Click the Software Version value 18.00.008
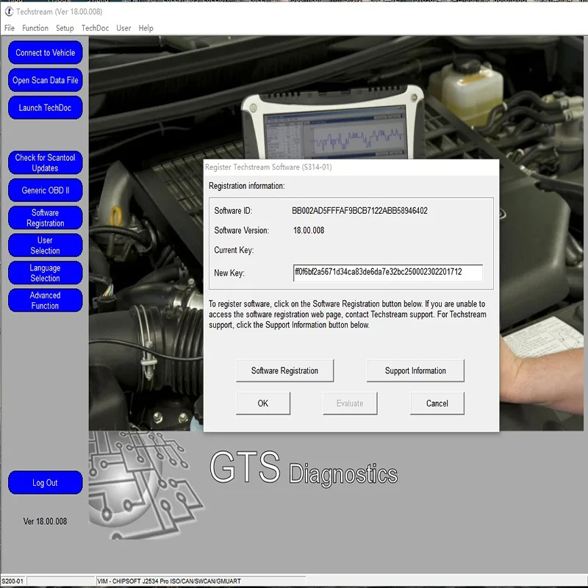Image resolution: width=588 pixels, height=588 pixels. pos(309,230)
